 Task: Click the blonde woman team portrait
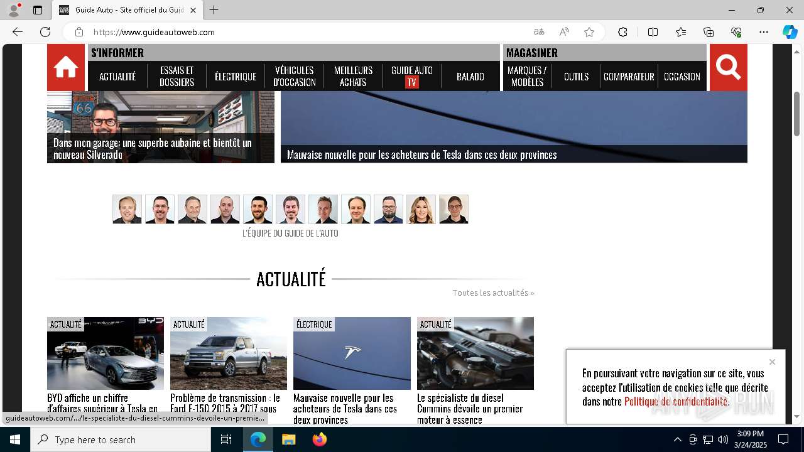pyautogui.click(x=421, y=209)
